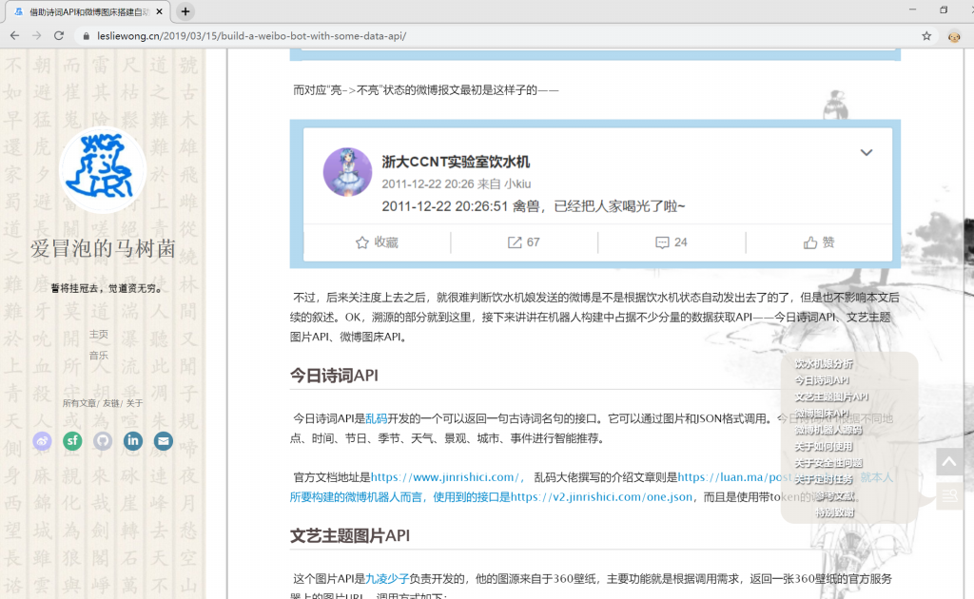This screenshot has height=599, width=974.
Task: Click the LinkedIn icon in the sidebar
Action: (133, 441)
